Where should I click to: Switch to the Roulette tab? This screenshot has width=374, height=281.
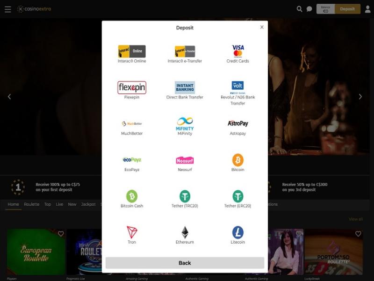pyautogui.click(x=32, y=204)
